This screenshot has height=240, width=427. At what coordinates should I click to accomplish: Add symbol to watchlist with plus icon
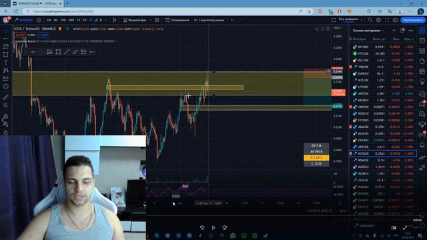click(394, 31)
